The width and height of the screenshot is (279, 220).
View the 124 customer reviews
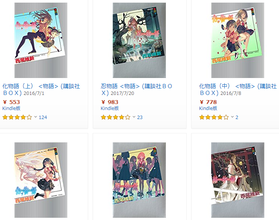[x=43, y=118]
